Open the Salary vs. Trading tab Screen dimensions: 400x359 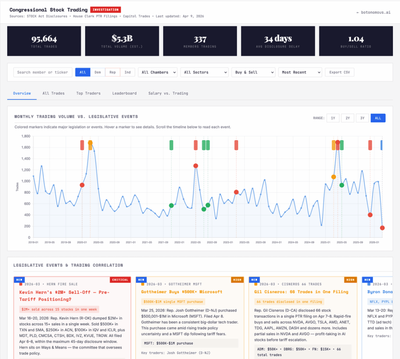click(168, 94)
